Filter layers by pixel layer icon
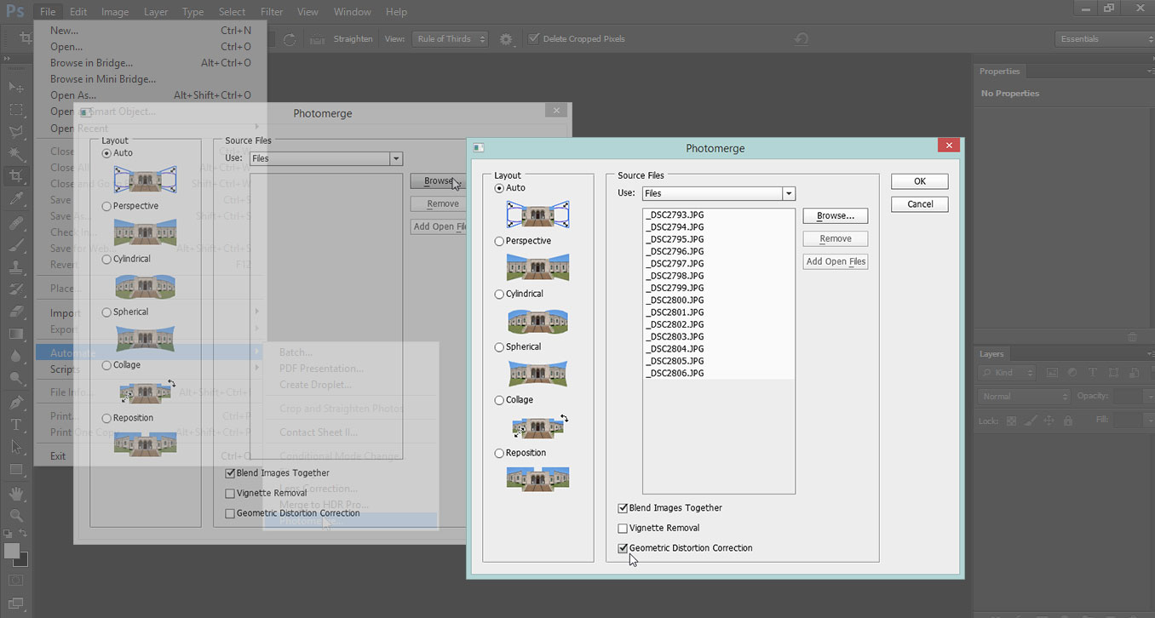 pos(1052,373)
